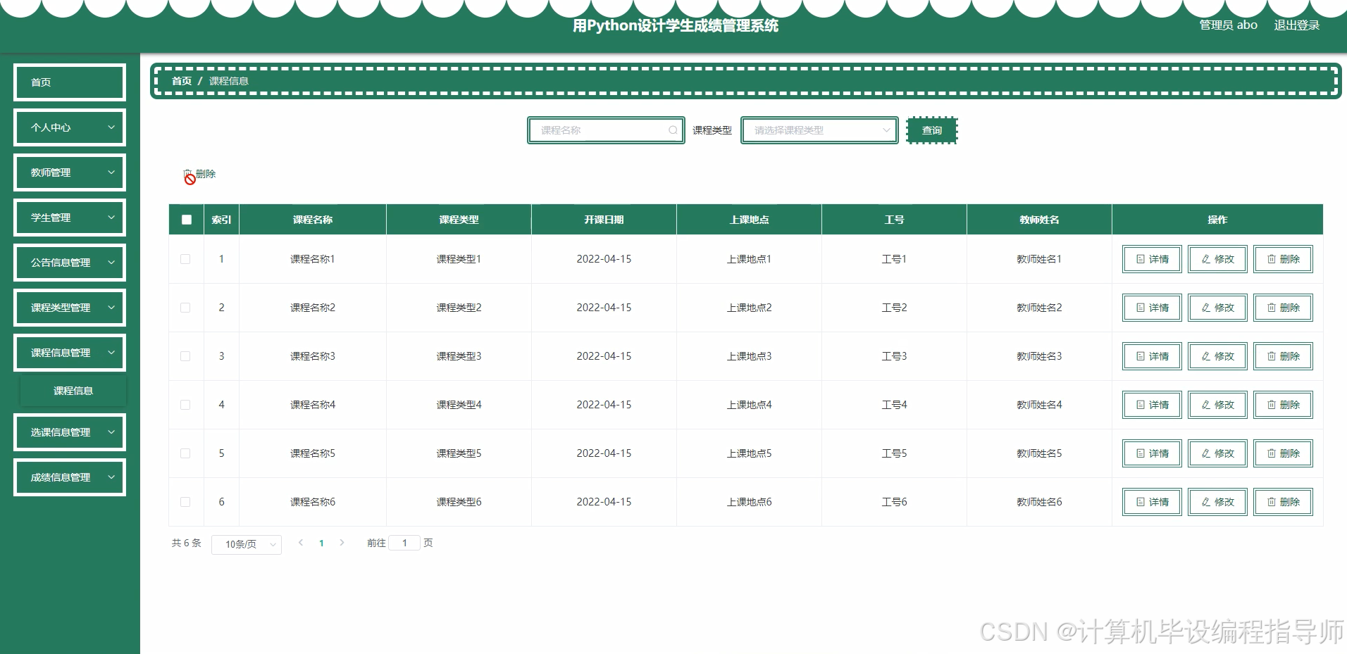Click 退出登录 to log out

[1297, 25]
